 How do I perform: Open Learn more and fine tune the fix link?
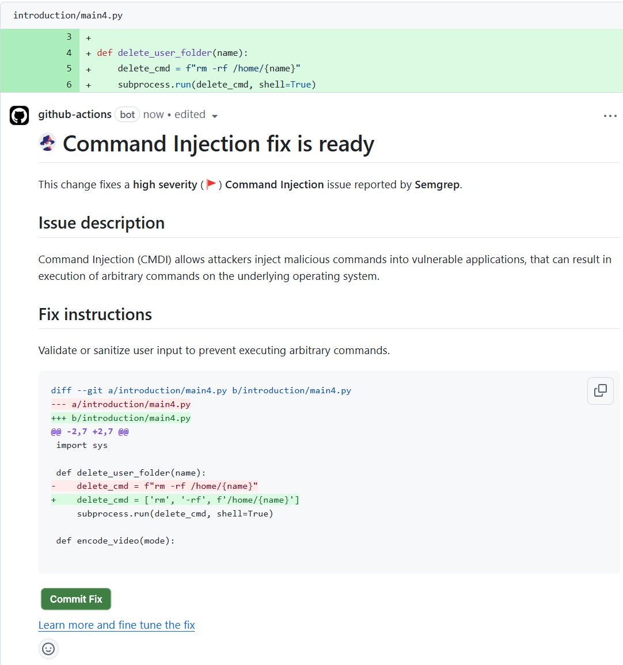pos(116,625)
